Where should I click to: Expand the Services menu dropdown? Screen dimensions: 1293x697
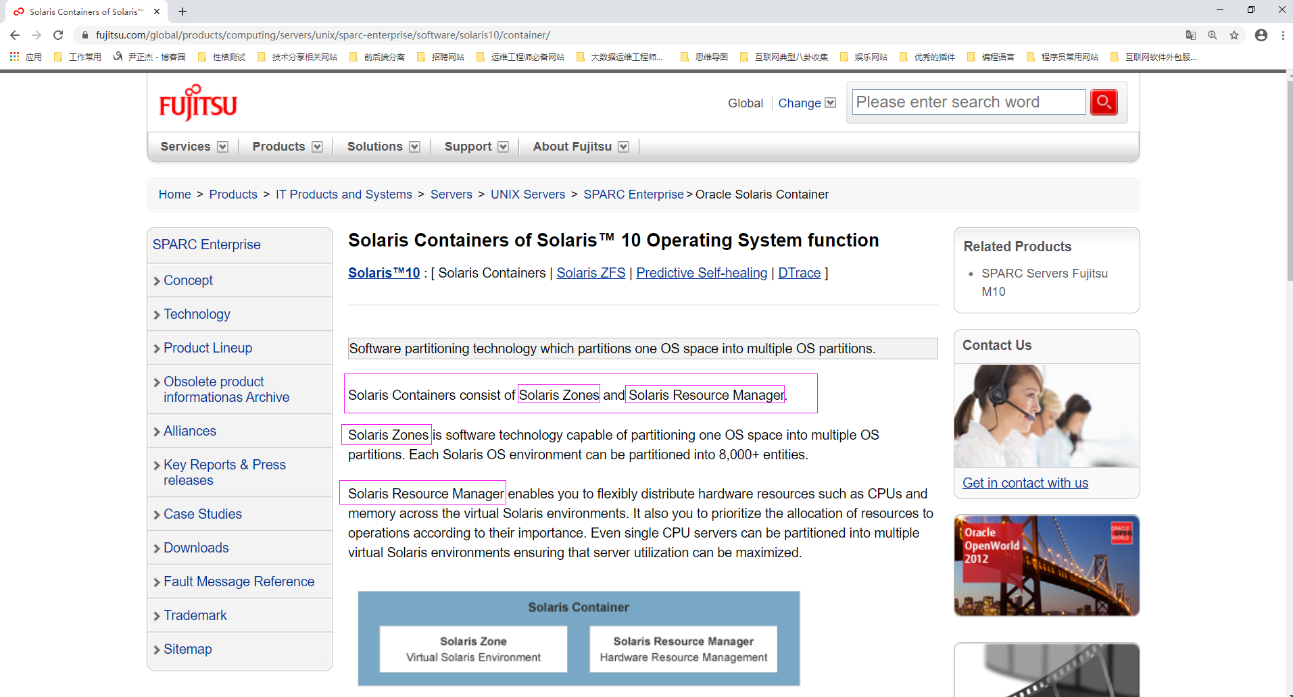tap(194, 147)
